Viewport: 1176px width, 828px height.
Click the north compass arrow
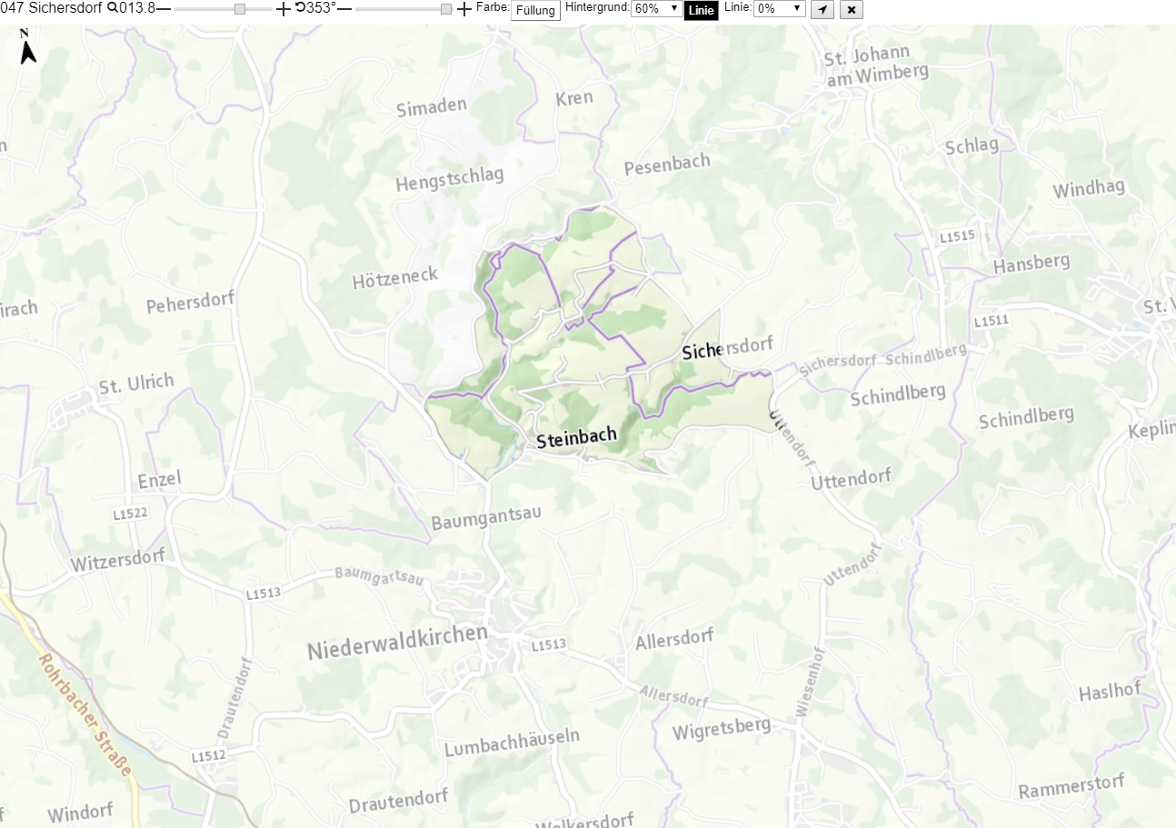pos(28,47)
